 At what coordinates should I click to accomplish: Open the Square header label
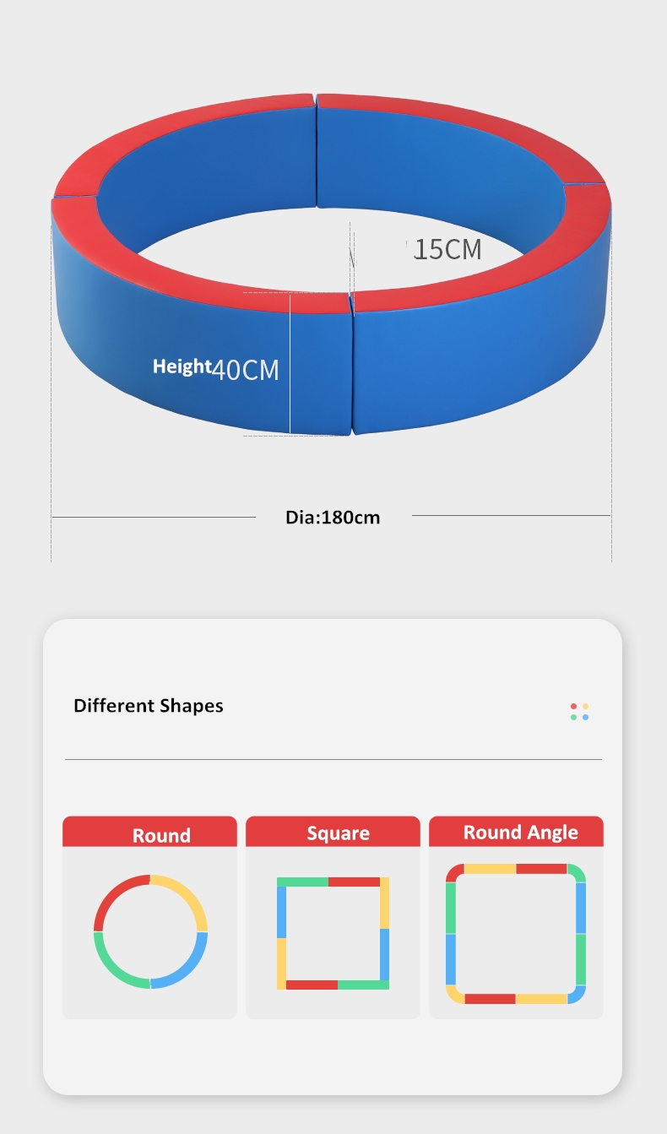(x=338, y=833)
